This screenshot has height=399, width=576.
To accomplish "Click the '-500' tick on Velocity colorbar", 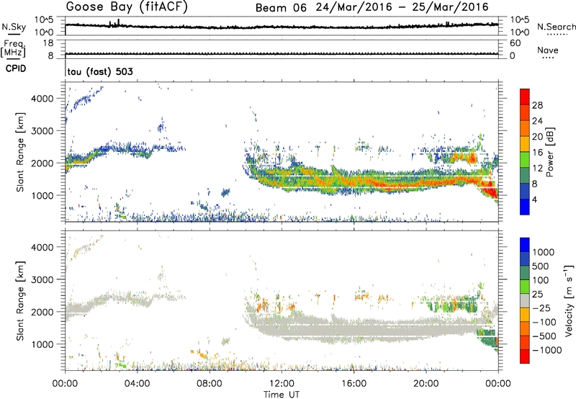I will (x=544, y=336).
